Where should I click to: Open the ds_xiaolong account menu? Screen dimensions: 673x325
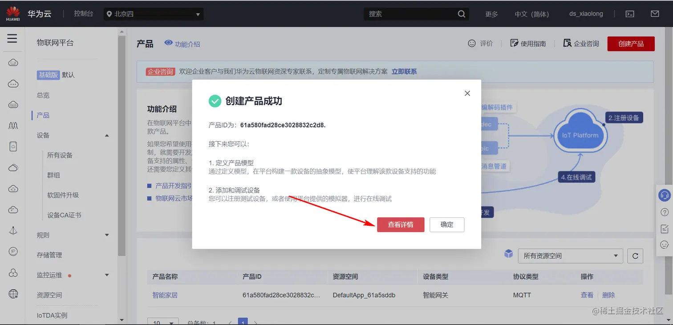click(x=586, y=14)
